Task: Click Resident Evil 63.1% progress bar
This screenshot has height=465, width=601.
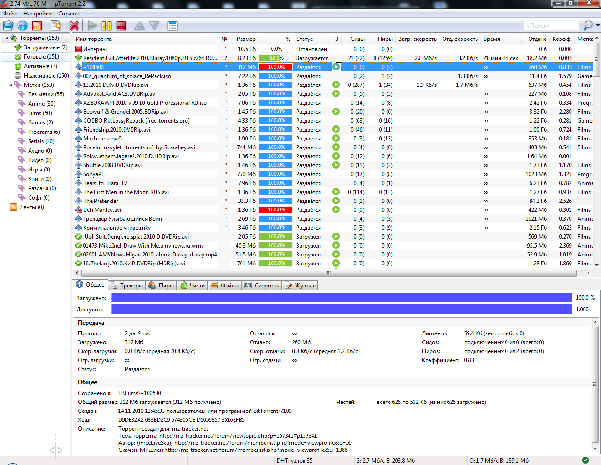Action: coord(276,58)
